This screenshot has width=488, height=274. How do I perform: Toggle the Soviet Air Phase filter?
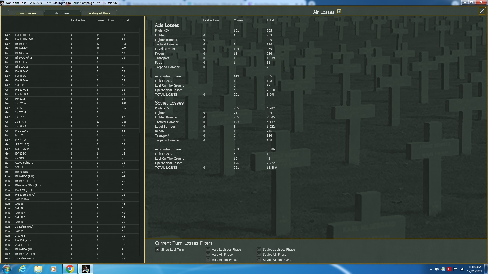tap(259, 255)
